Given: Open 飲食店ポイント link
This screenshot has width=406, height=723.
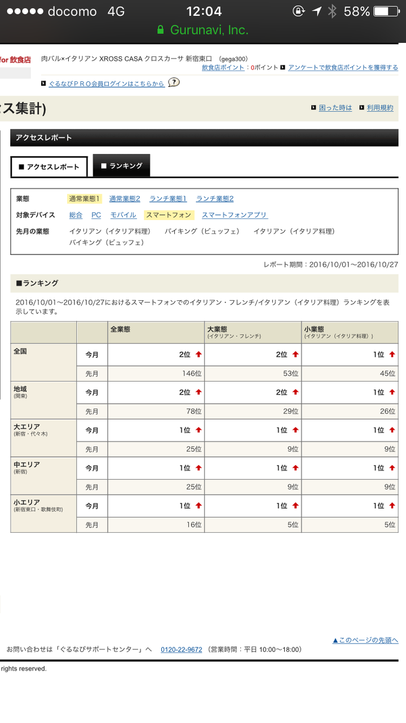Looking at the screenshot, I should pyautogui.click(x=223, y=67).
